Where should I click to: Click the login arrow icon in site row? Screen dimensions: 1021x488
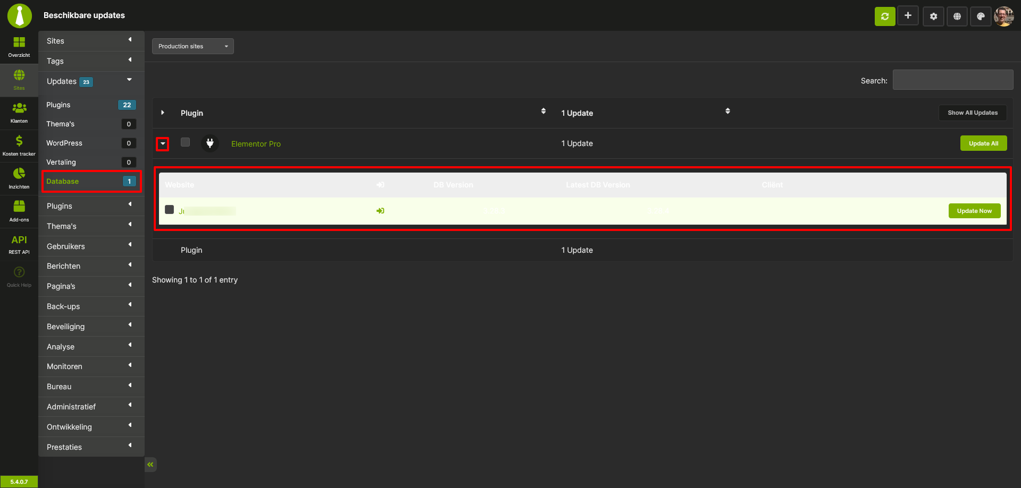pyautogui.click(x=380, y=211)
